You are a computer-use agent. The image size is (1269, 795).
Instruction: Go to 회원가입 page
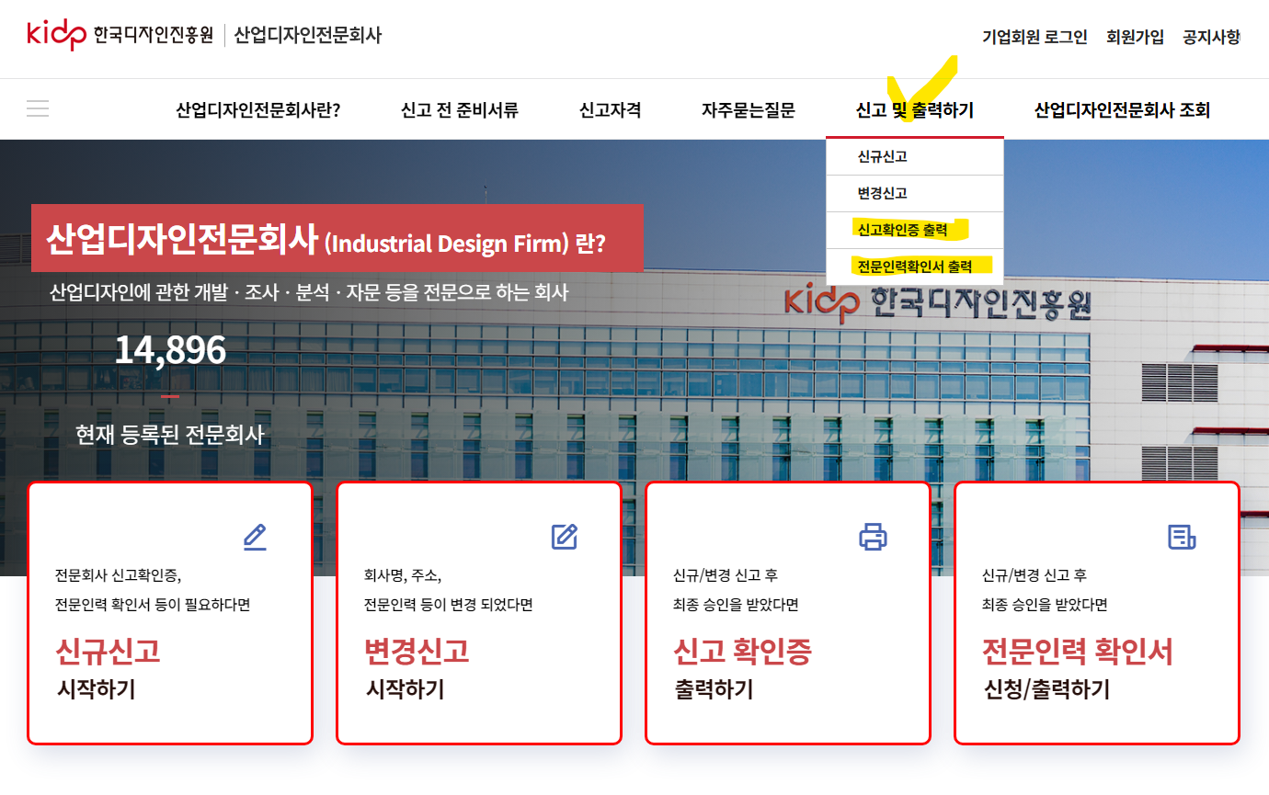(x=1135, y=37)
